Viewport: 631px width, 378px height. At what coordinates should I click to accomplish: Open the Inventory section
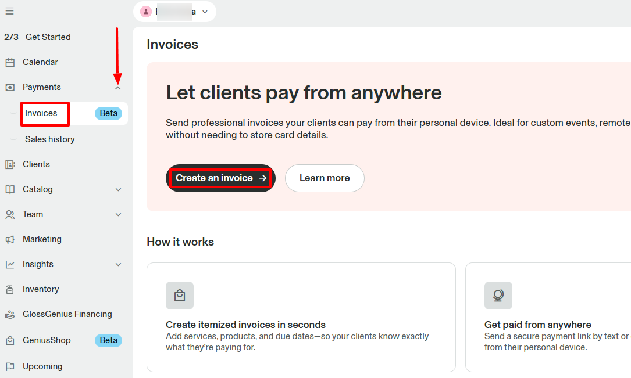(40, 289)
